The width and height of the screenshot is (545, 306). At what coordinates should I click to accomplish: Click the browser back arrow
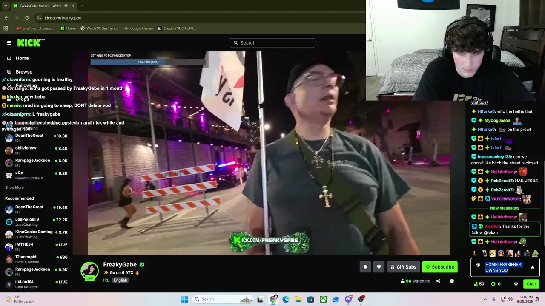(x=6, y=18)
